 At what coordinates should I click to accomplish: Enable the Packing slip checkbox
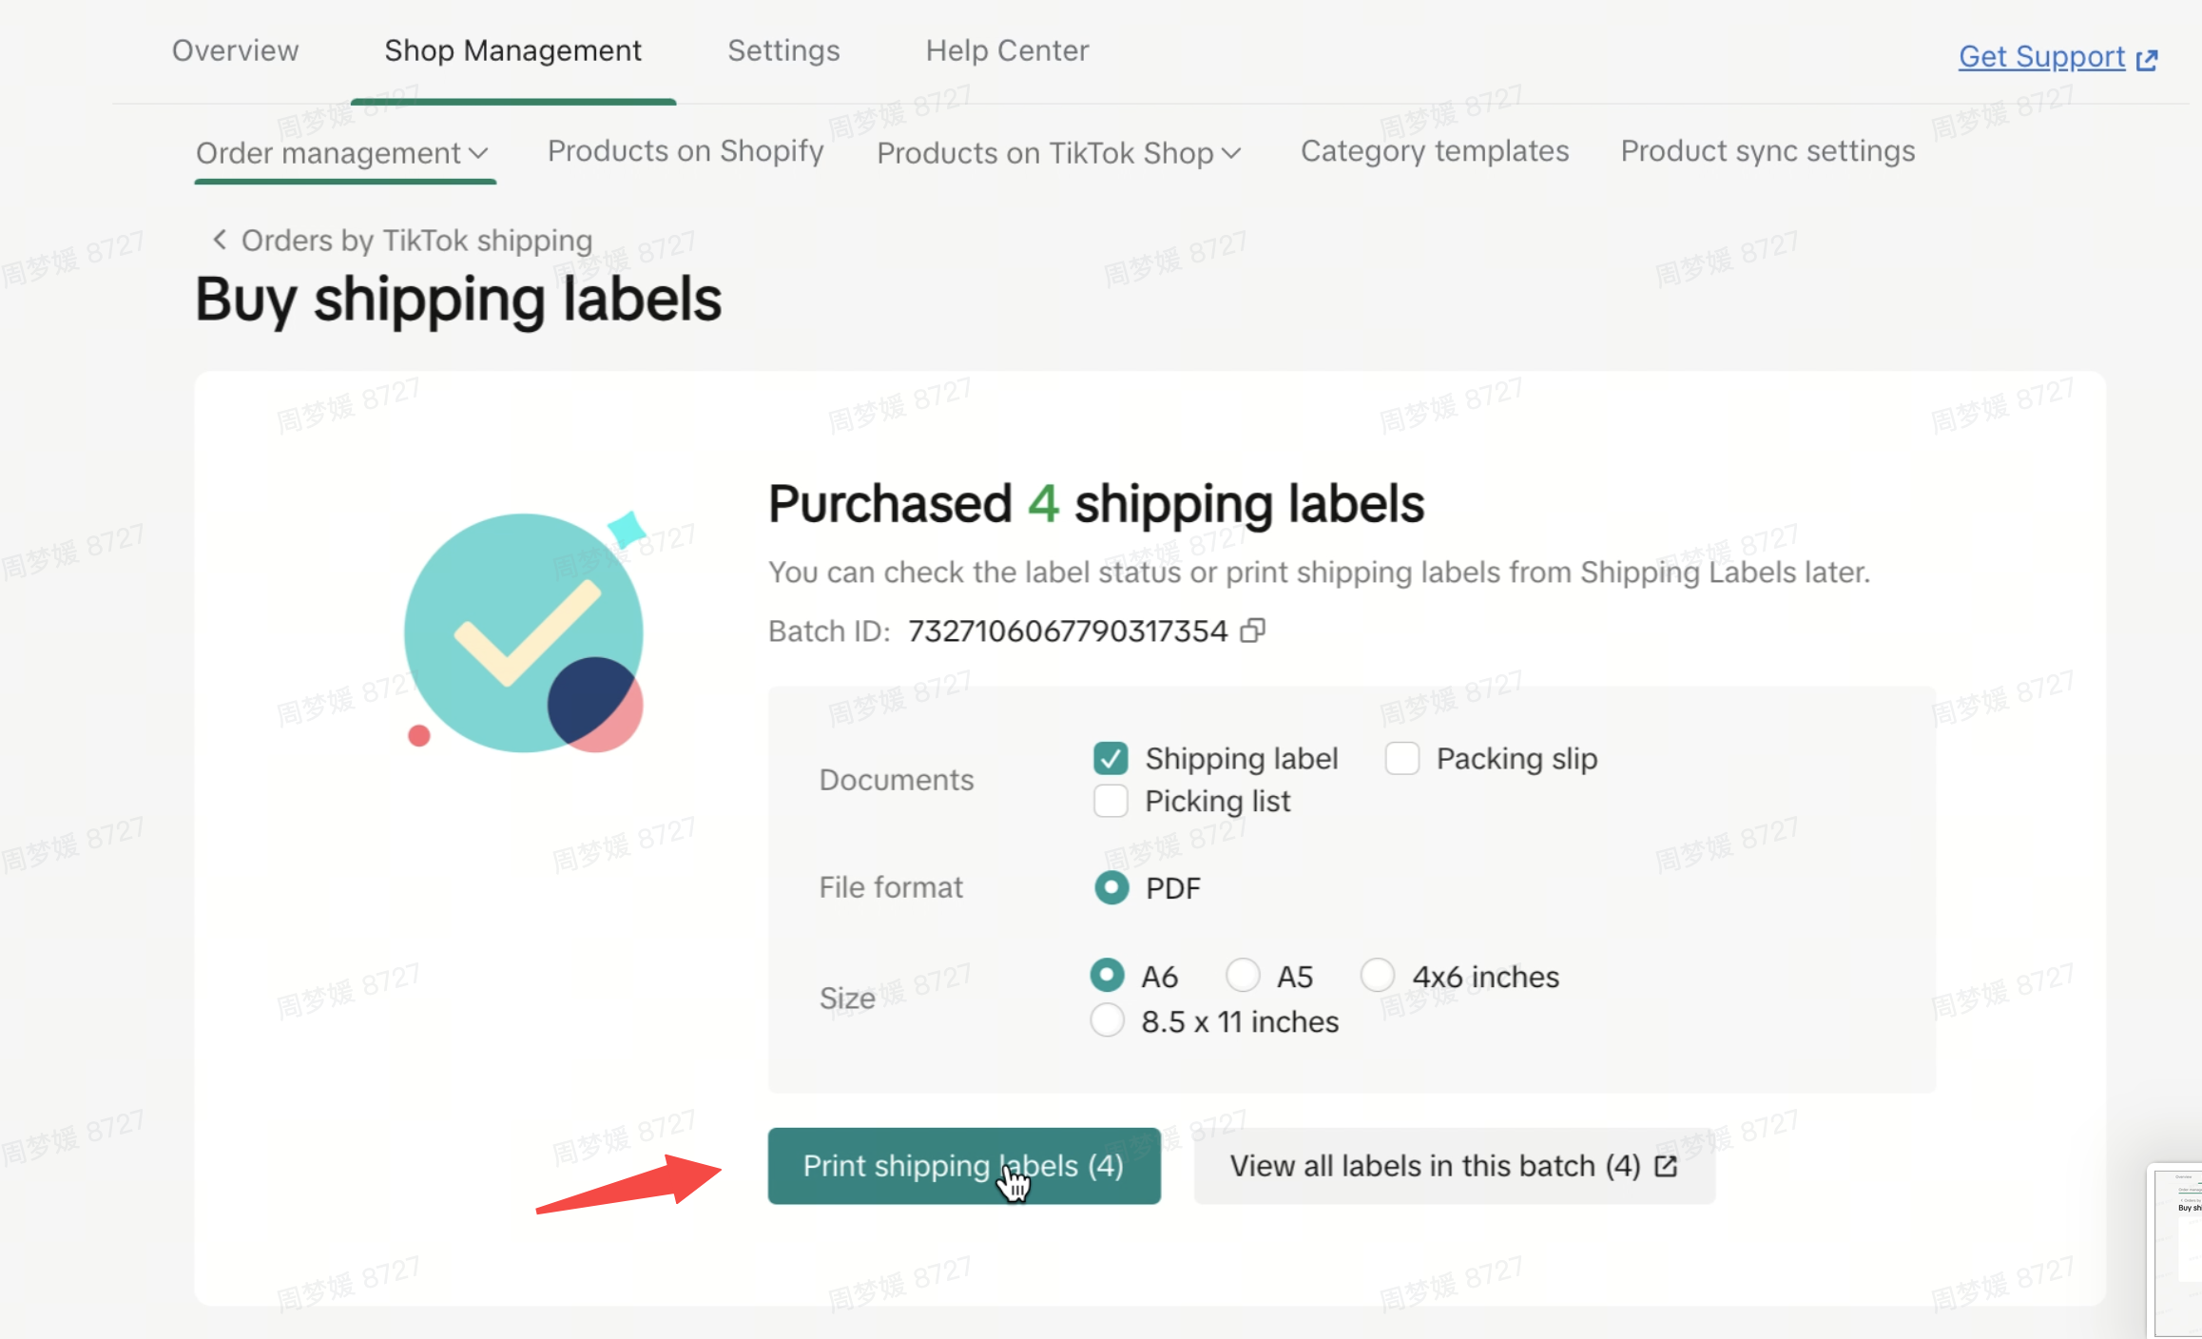pos(1402,759)
